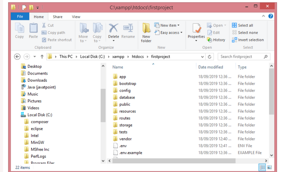Click Select all in the ribbon
284x172 pixels.
click(242, 25)
